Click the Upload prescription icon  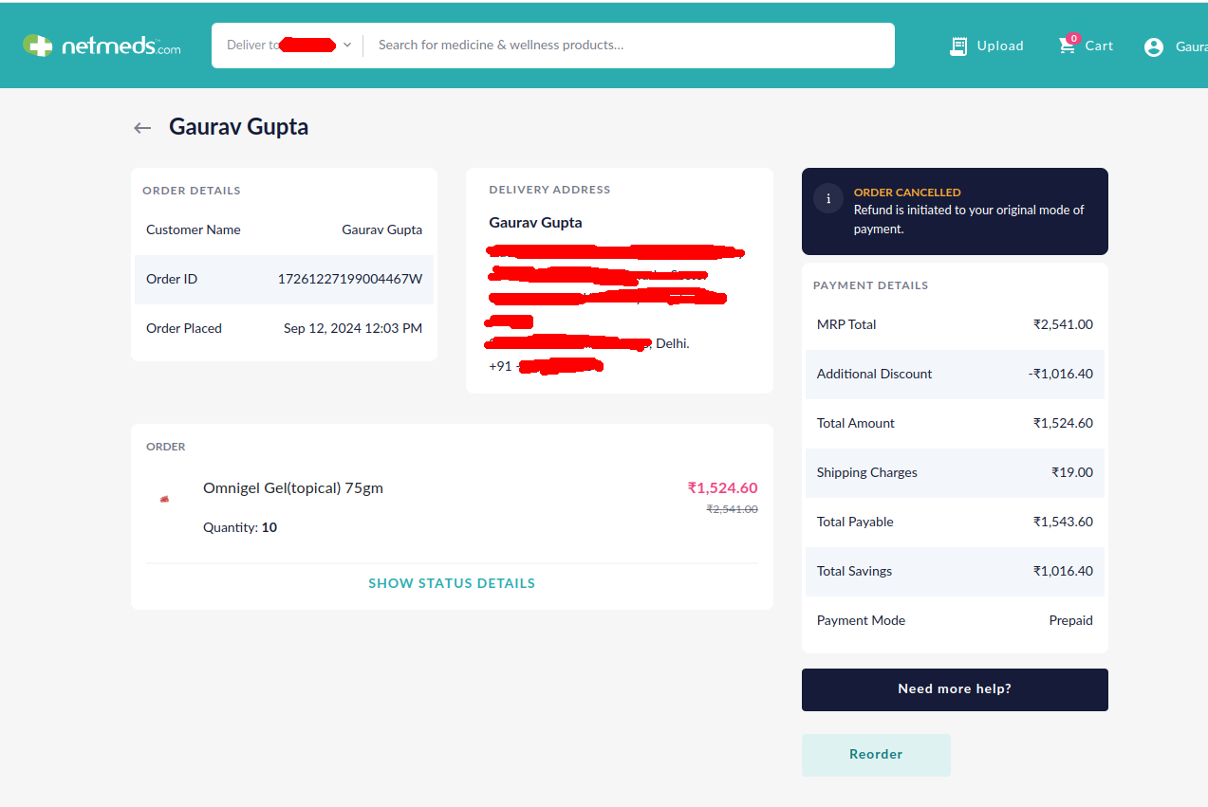[x=958, y=46]
